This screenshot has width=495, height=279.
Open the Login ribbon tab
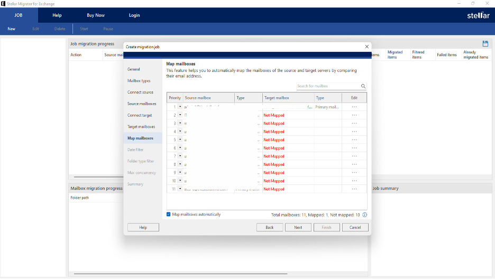(x=134, y=15)
